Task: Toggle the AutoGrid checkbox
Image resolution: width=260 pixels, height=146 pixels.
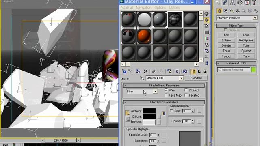Action: [225, 30]
